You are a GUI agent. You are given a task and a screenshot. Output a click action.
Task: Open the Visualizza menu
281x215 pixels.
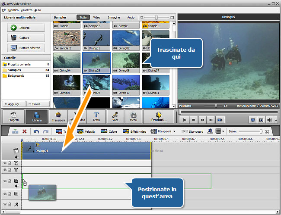pos(26,10)
